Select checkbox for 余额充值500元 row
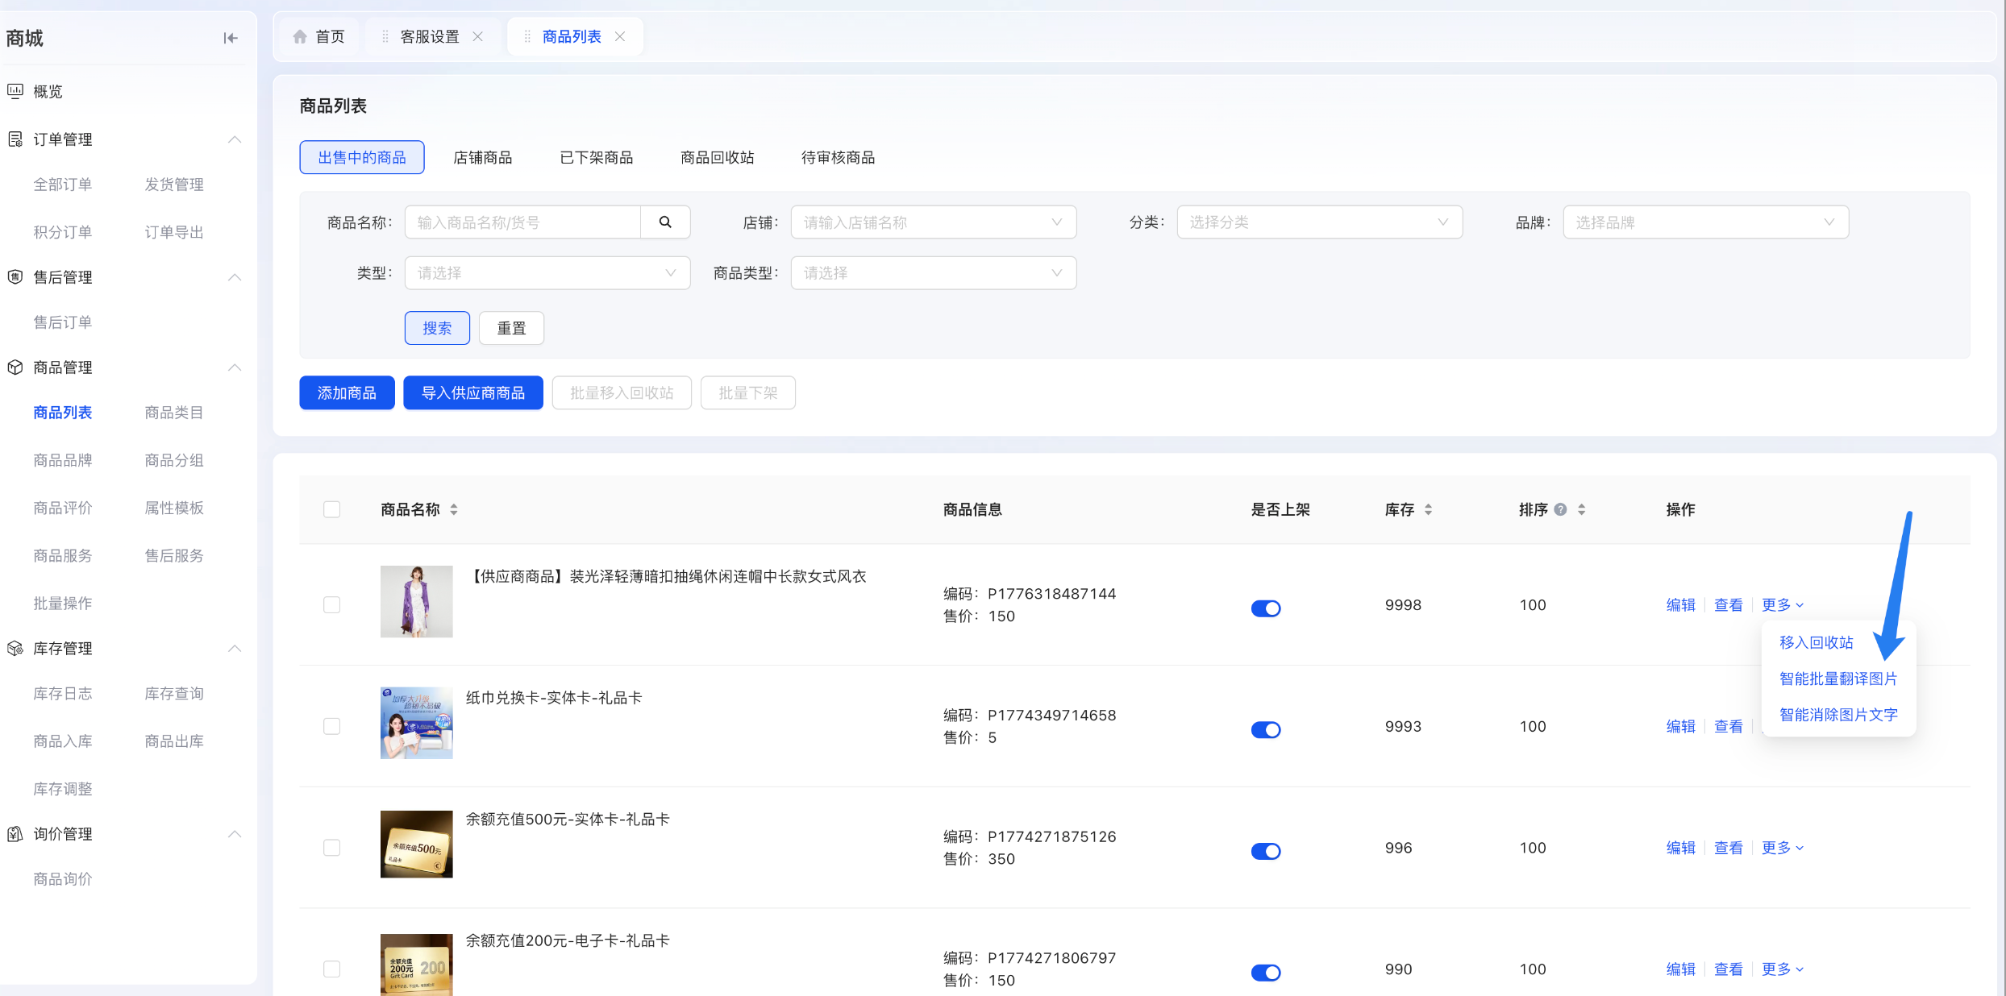 coord(331,848)
